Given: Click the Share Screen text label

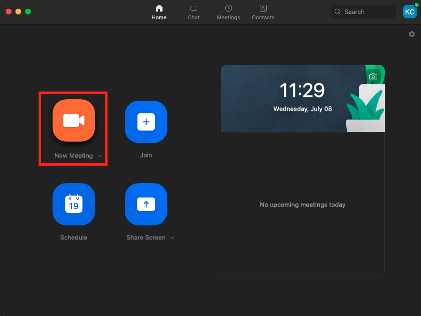Looking at the screenshot, I should (146, 237).
